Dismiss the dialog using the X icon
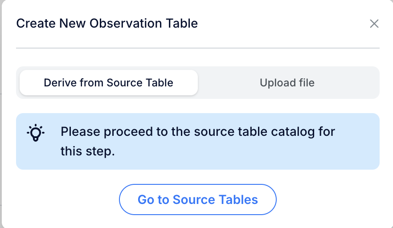This screenshot has height=228, width=393. [x=374, y=24]
